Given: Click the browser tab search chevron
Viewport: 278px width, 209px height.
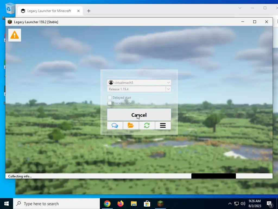Looking at the screenshot, I should pos(240,8).
